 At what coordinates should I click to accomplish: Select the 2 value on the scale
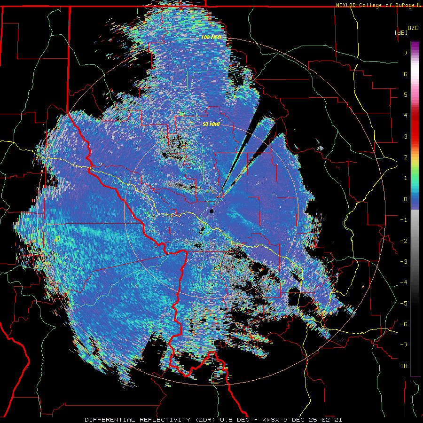click(406, 157)
